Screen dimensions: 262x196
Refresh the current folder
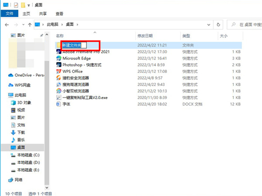218,25
